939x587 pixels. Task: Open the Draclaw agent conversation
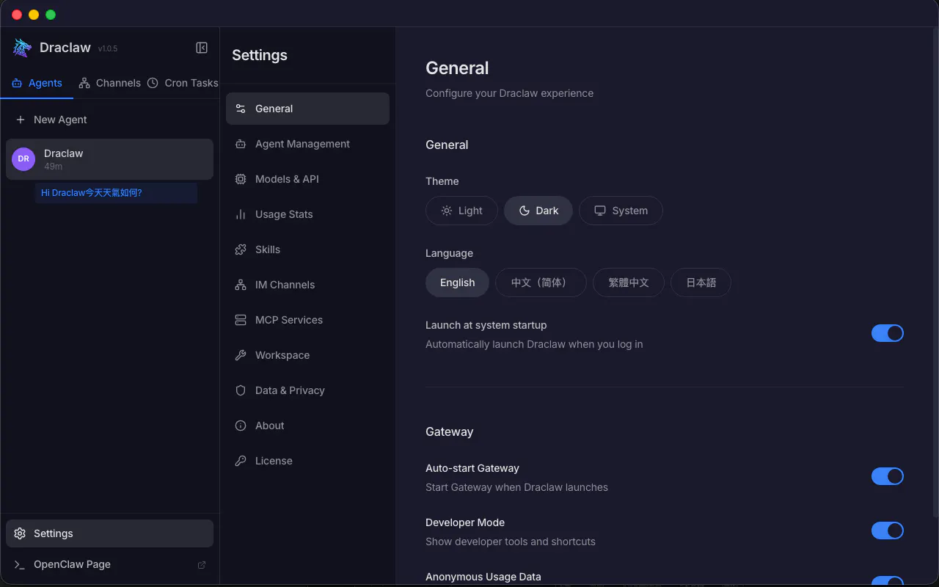tap(109, 159)
